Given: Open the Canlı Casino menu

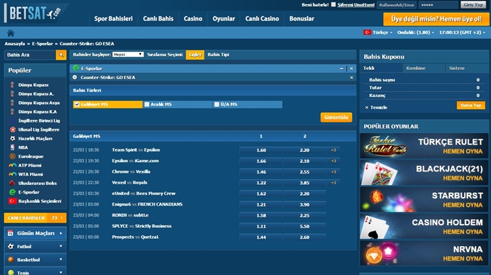Looking at the screenshot, I should pos(262,19).
